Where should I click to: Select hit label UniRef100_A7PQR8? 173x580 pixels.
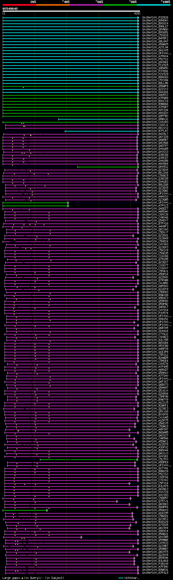155,98
